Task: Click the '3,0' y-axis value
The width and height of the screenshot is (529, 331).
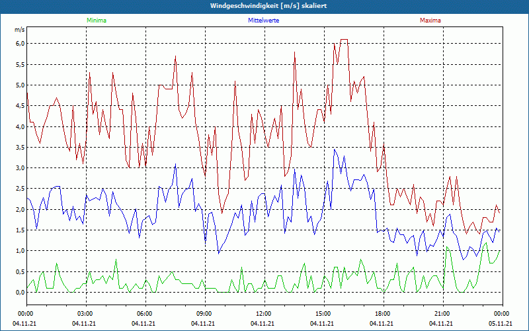Action: pos(20,168)
